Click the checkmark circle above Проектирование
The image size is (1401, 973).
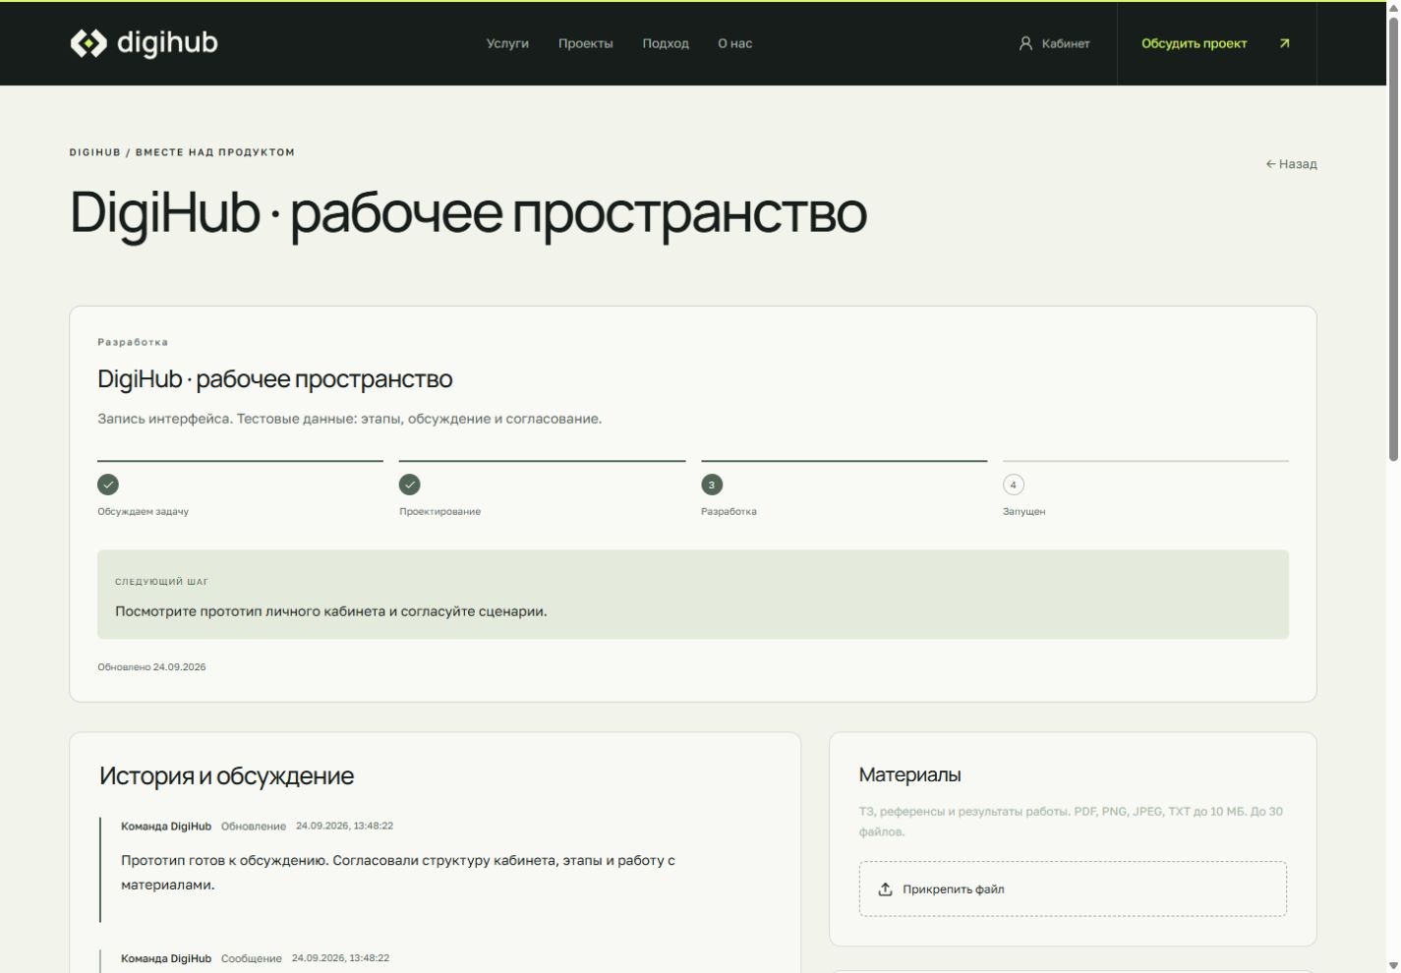point(410,485)
